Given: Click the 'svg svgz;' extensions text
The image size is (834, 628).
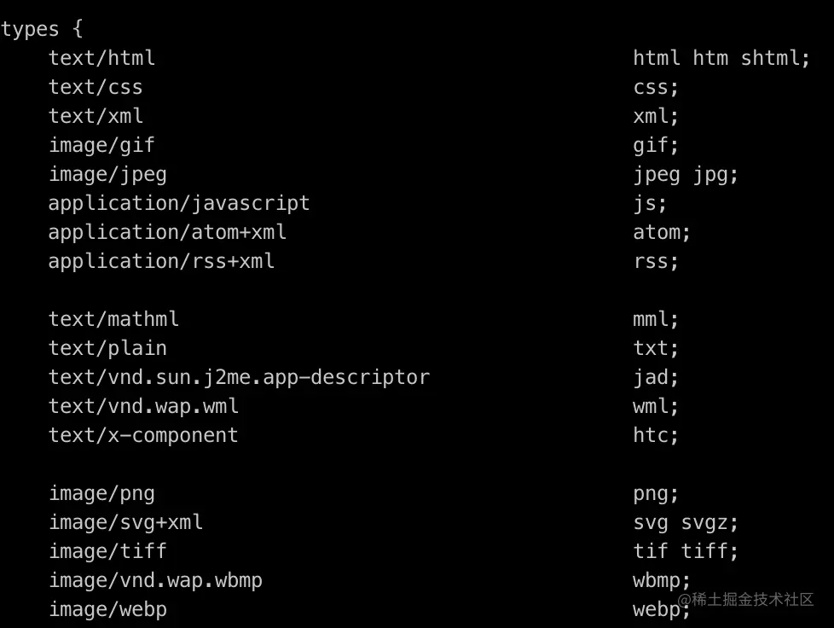Looking at the screenshot, I should click(685, 522).
